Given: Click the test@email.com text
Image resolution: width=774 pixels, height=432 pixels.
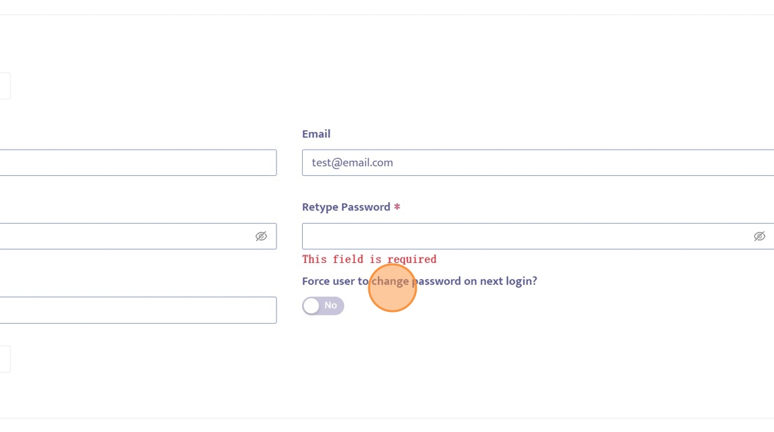Looking at the screenshot, I should coord(352,163).
